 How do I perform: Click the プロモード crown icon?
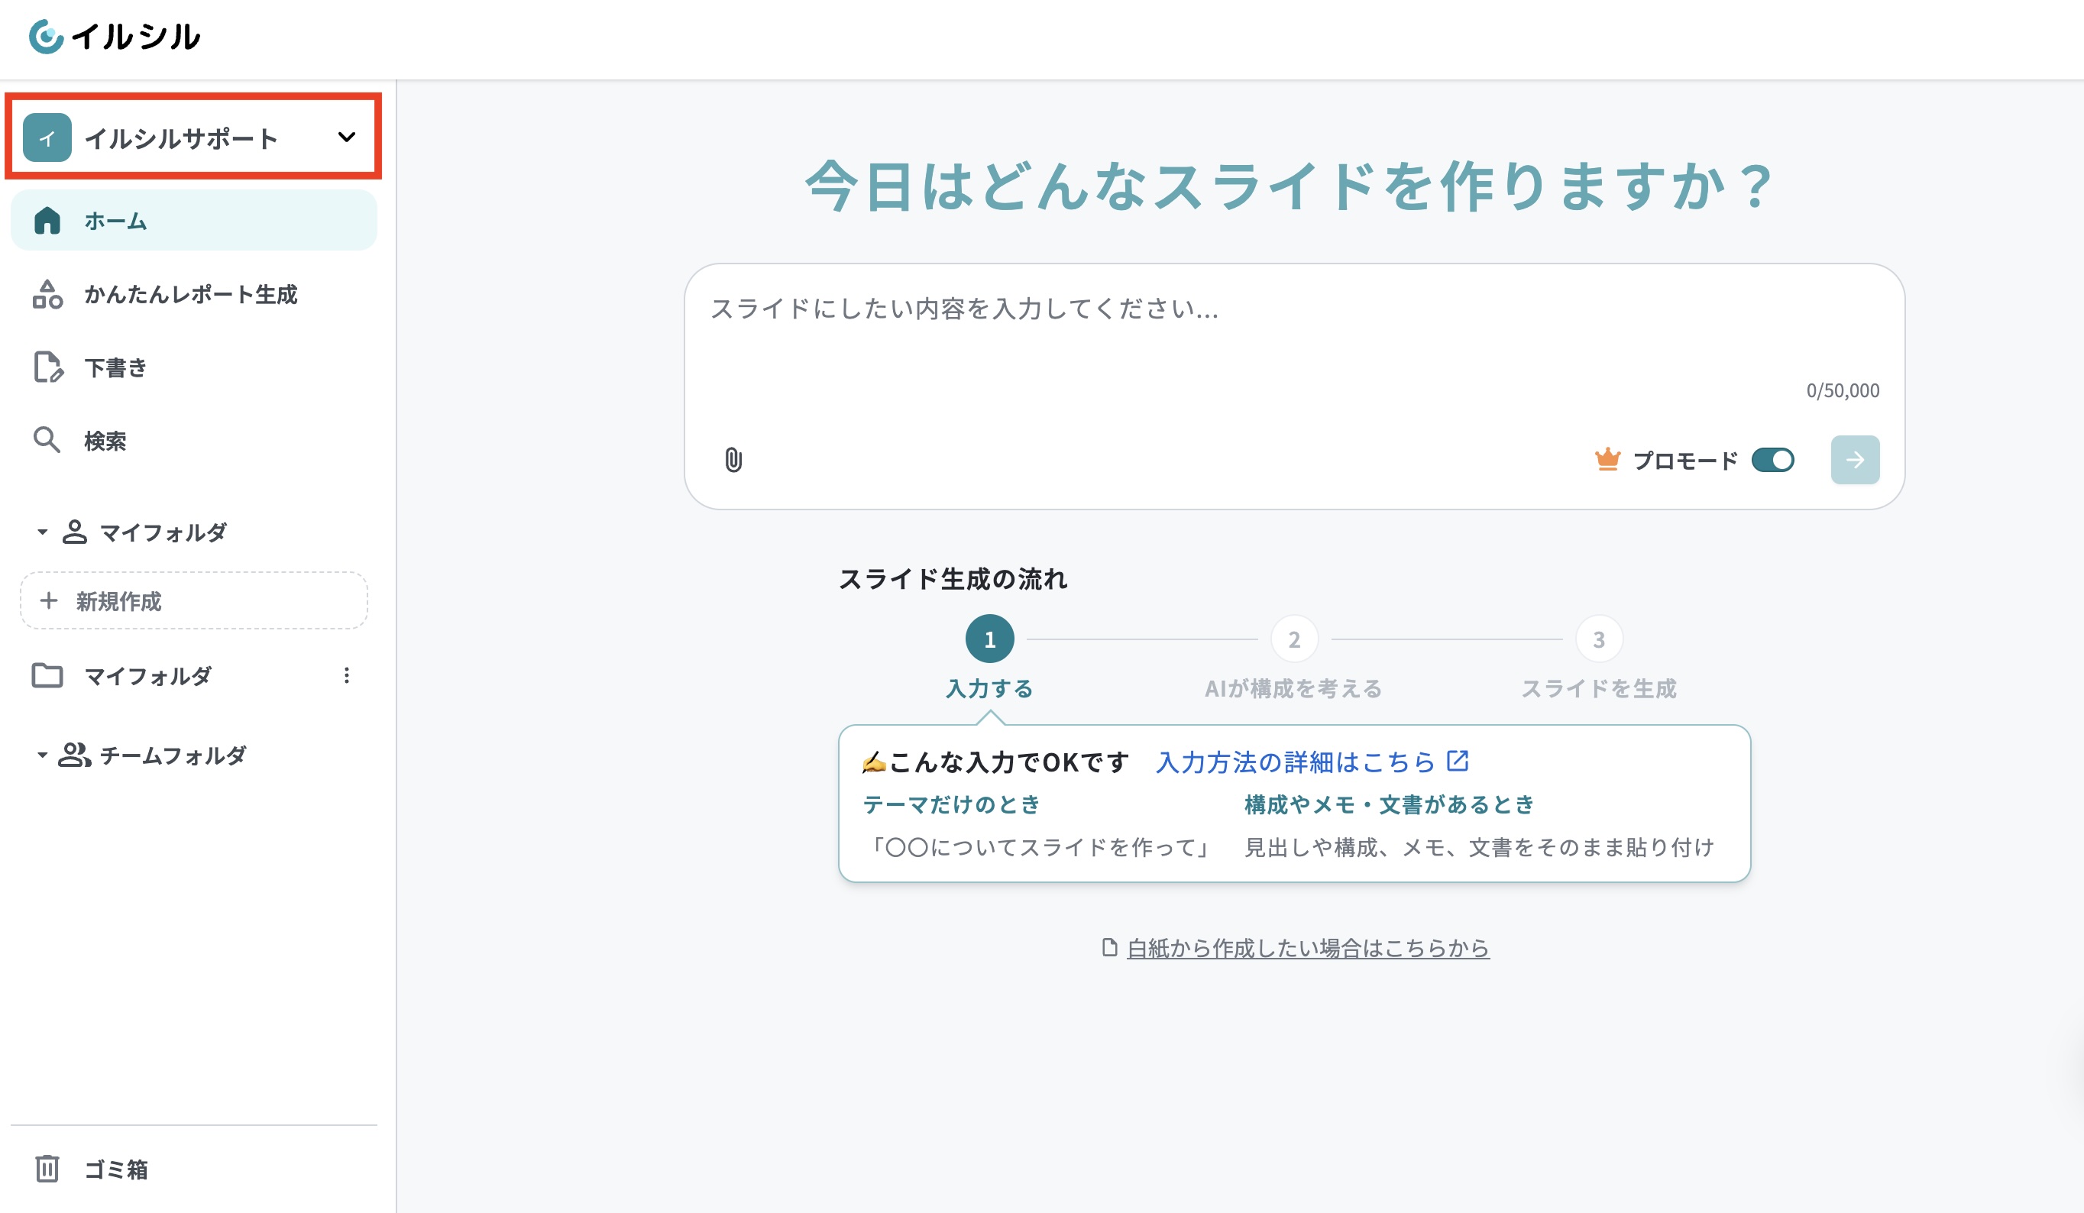[x=1607, y=459]
